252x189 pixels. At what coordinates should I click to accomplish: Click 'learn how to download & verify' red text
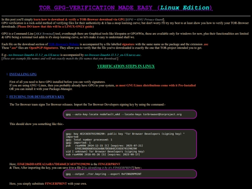tap(79, 20)
